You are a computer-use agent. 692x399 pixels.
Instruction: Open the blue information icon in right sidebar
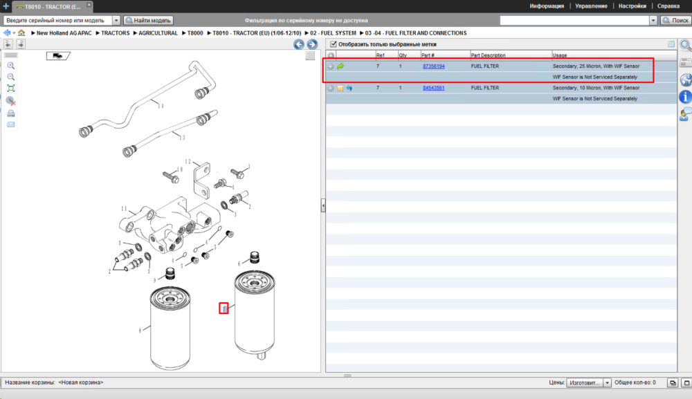[x=685, y=97]
